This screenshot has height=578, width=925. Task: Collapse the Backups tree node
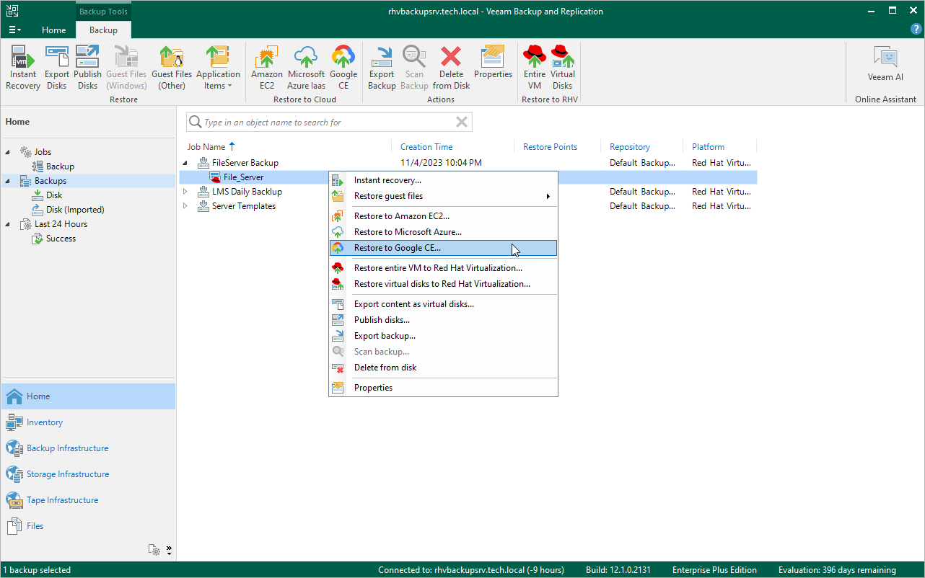(x=8, y=181)
